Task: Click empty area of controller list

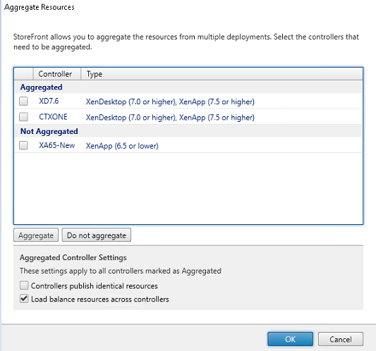Action: click(188, 188)
